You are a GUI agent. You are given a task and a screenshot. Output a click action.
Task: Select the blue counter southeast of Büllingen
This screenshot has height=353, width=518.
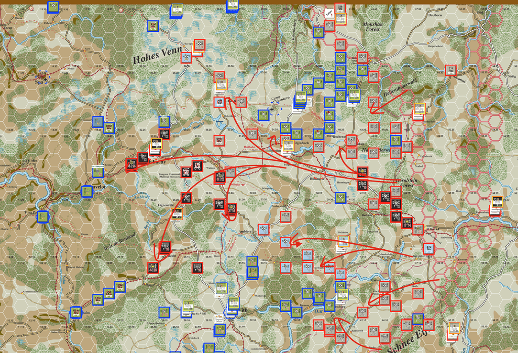coord(340,198)
